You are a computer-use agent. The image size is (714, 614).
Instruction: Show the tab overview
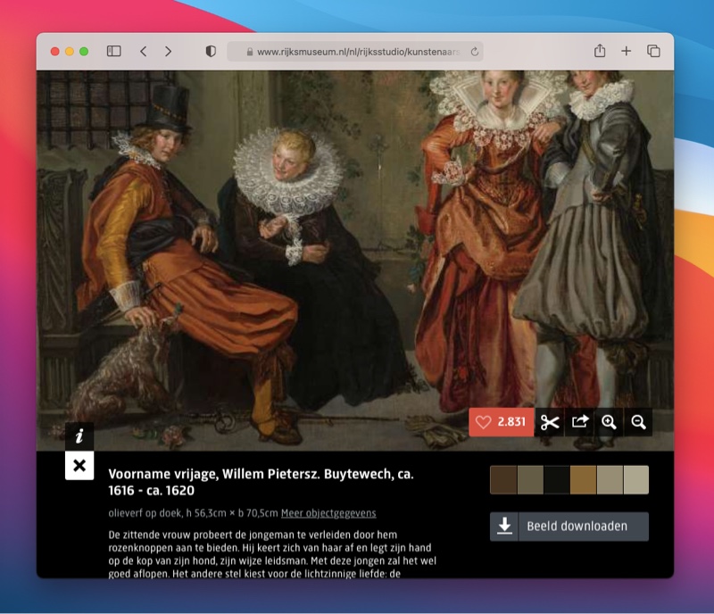point(653,51)
